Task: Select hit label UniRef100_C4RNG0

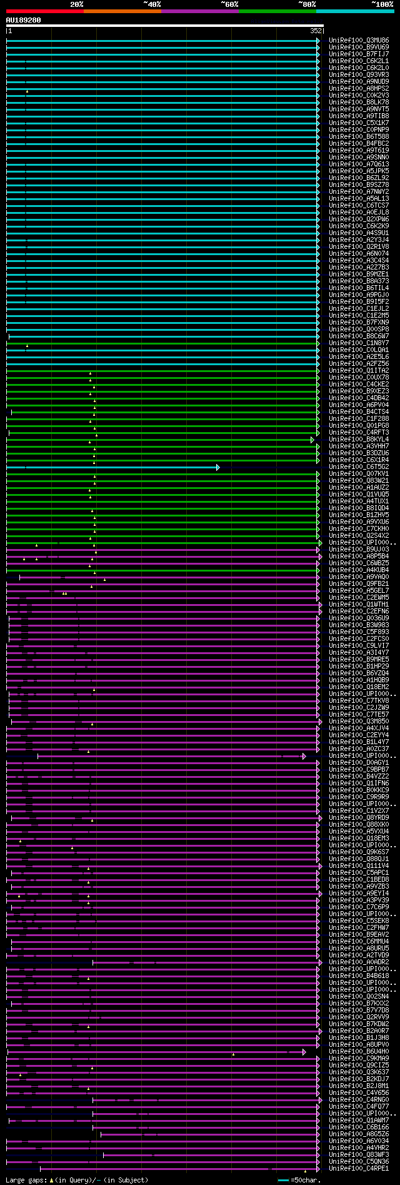Action: [359, 1099]
